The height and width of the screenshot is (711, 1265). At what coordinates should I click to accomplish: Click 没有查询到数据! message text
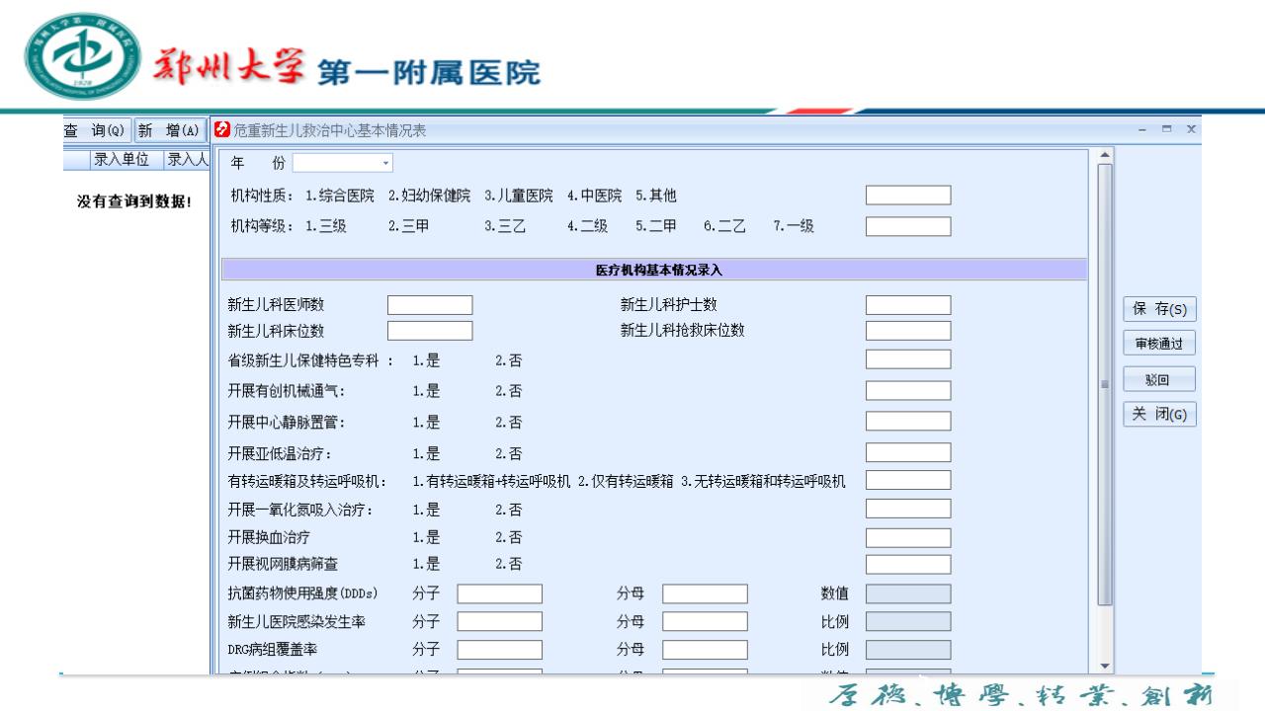point(134,201)
